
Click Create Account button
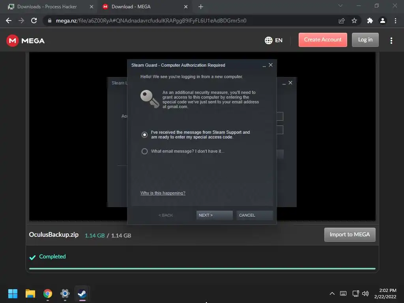click(x=323, y=40)
